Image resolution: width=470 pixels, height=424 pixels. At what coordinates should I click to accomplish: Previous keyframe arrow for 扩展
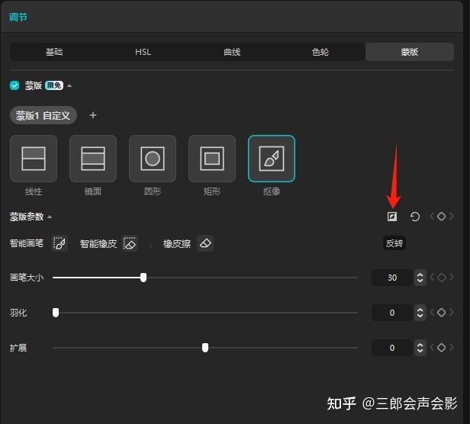click(x=432, y=348)
